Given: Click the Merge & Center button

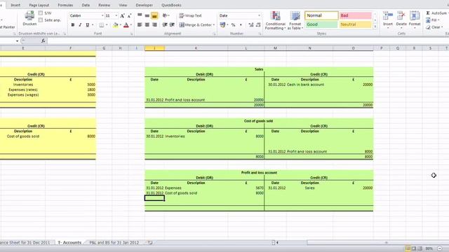Looking at the screenshot, I should point(196,25).
